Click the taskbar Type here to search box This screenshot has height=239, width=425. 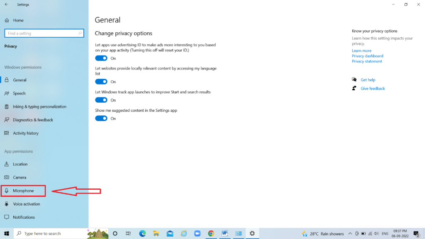tap(61, 233)
